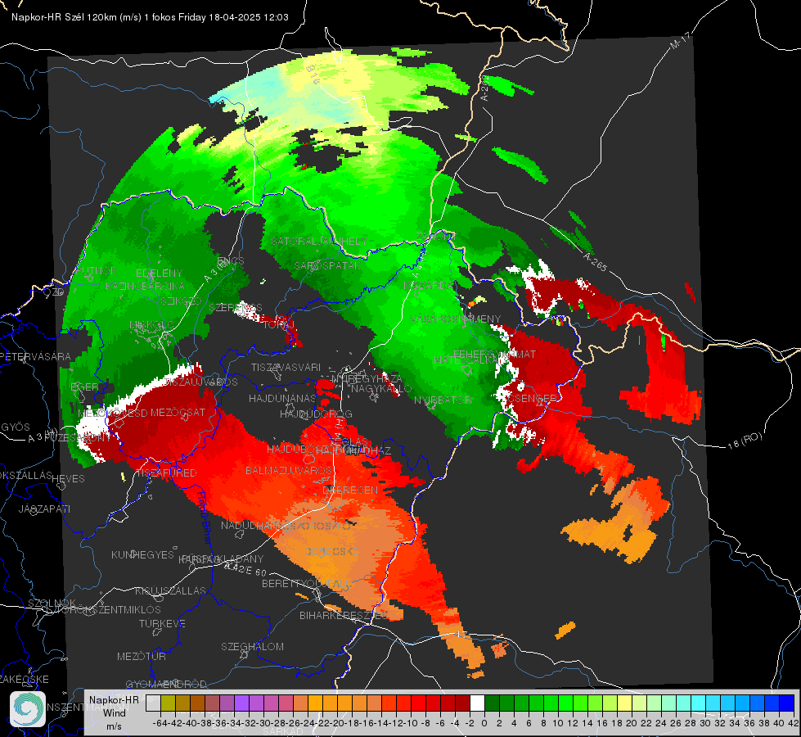Click the TISZAFÜRED town label
The image size is (801, 737).
166,472
